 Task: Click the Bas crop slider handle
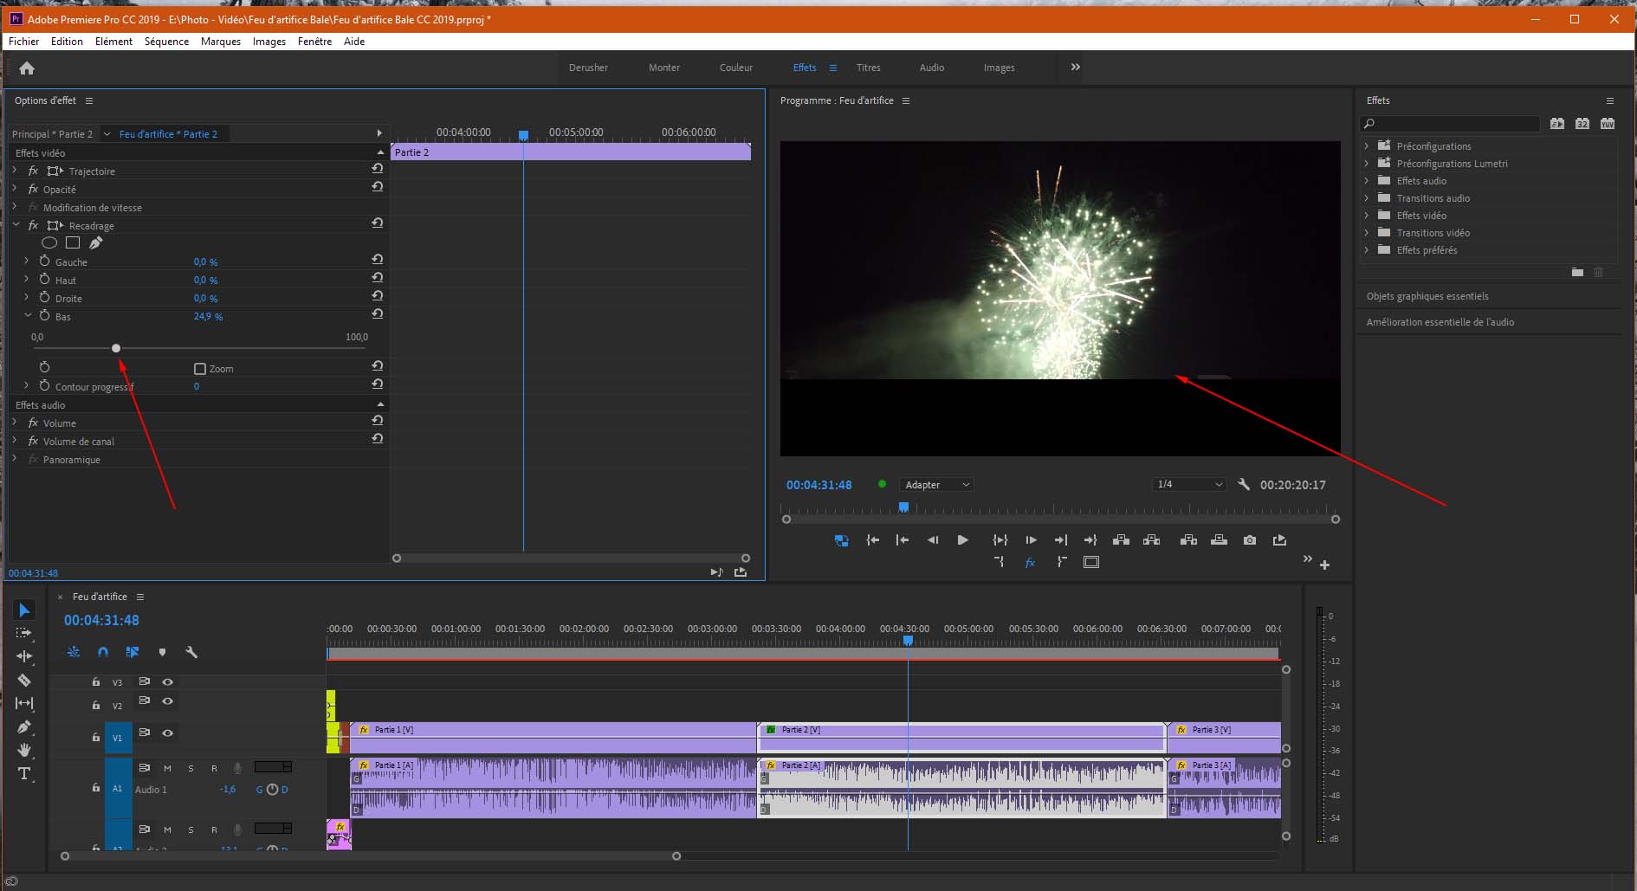pyautogui.click(x=116, y=348)
